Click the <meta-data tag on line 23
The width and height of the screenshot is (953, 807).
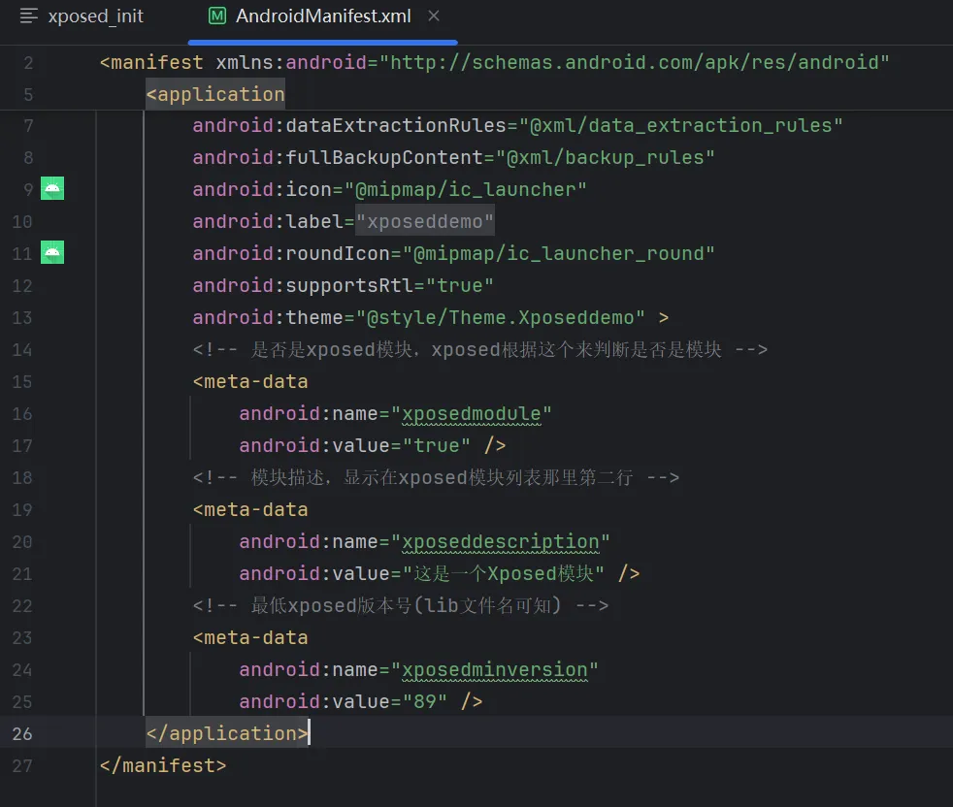250,637
